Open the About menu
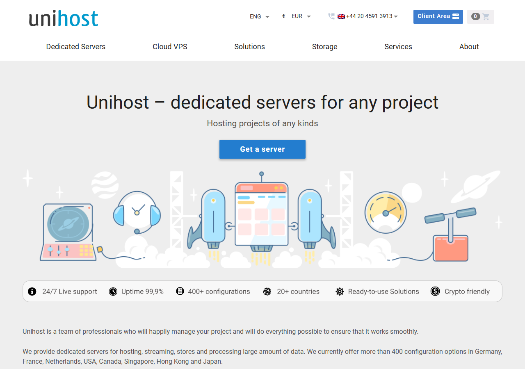The height and width of the screenshot is (369, 525). 469,47
